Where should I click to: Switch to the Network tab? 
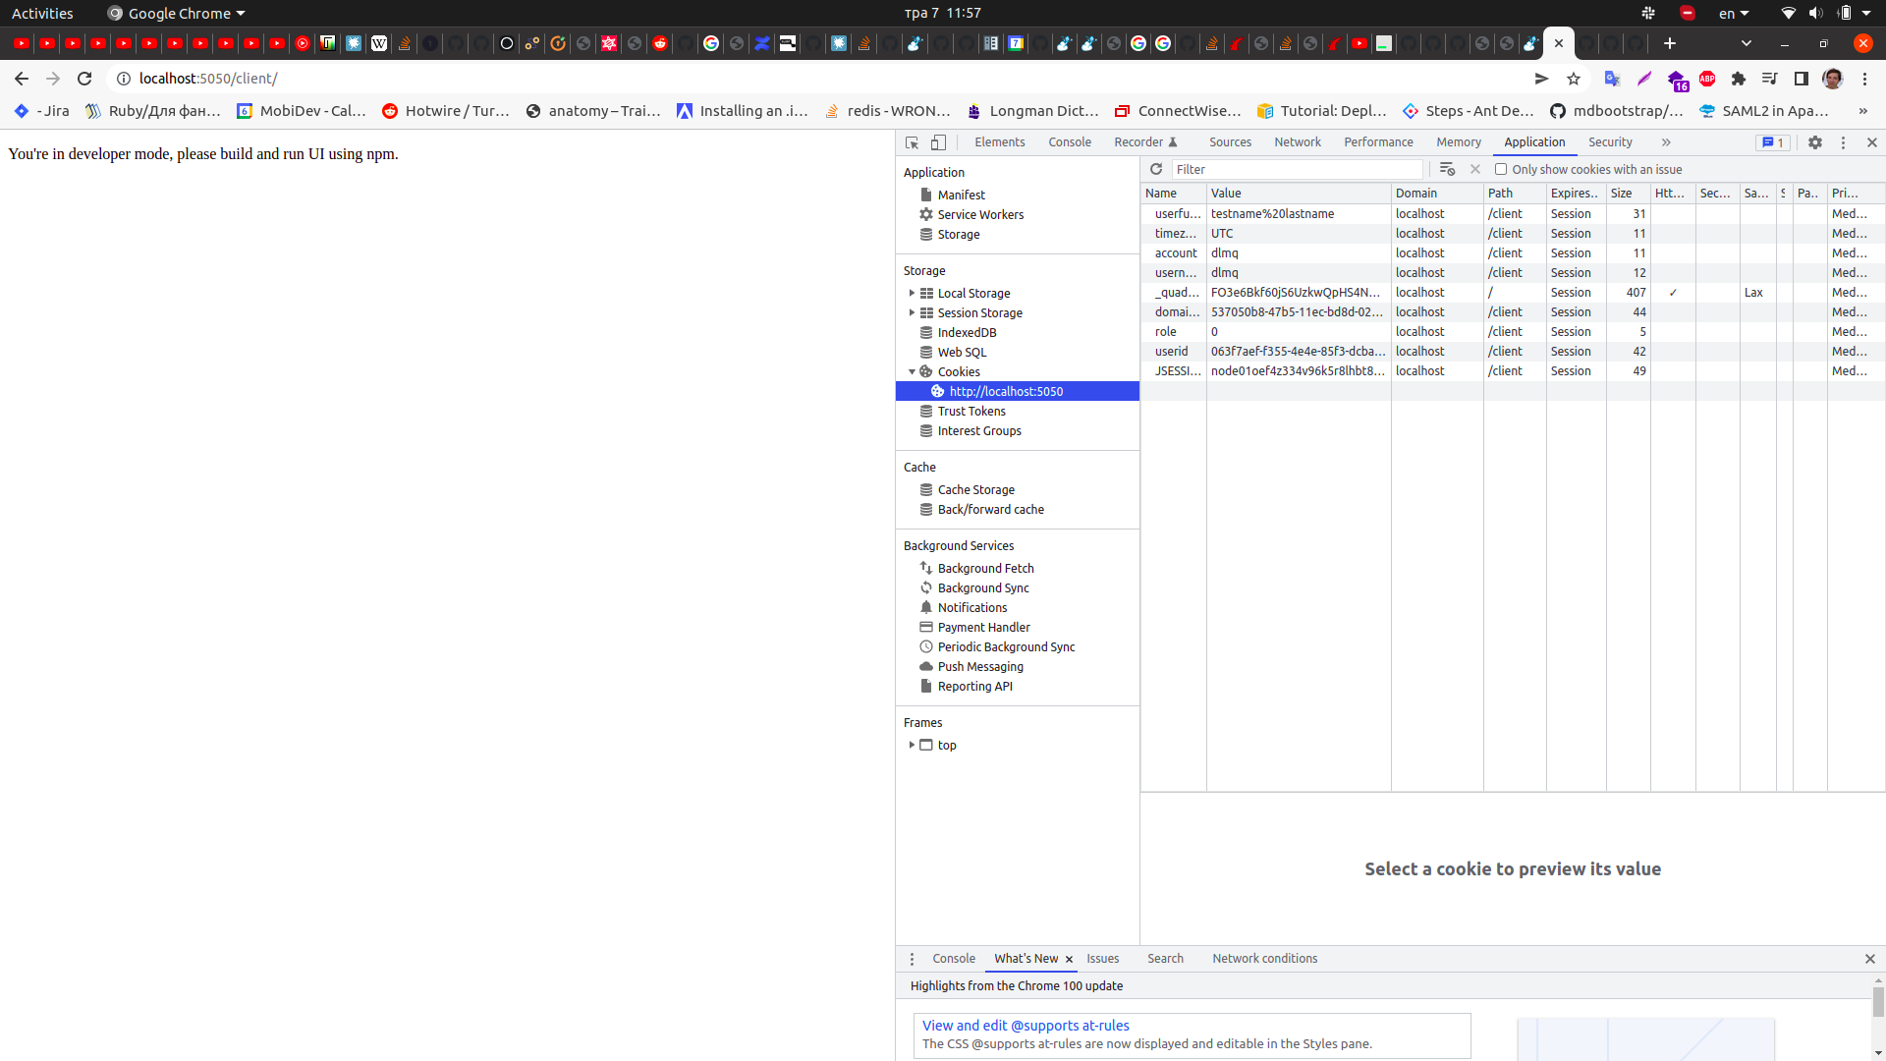[x=1297, y=142]
